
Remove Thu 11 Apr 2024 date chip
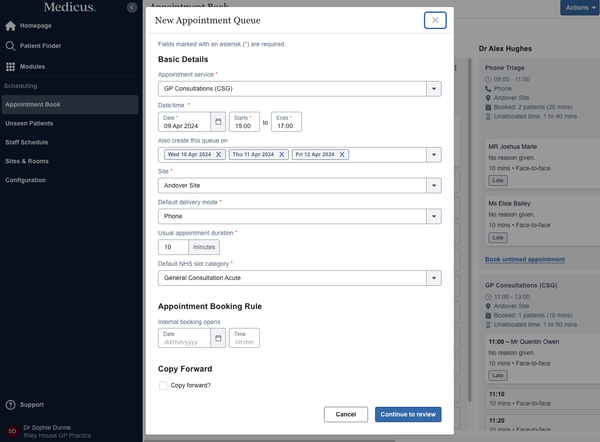(x=282, y=155)
